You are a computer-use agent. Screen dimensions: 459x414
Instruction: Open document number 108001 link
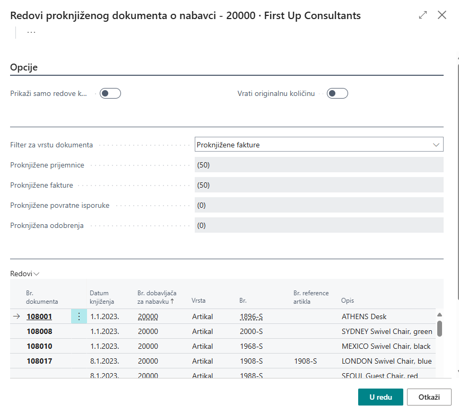pos(39,316)
